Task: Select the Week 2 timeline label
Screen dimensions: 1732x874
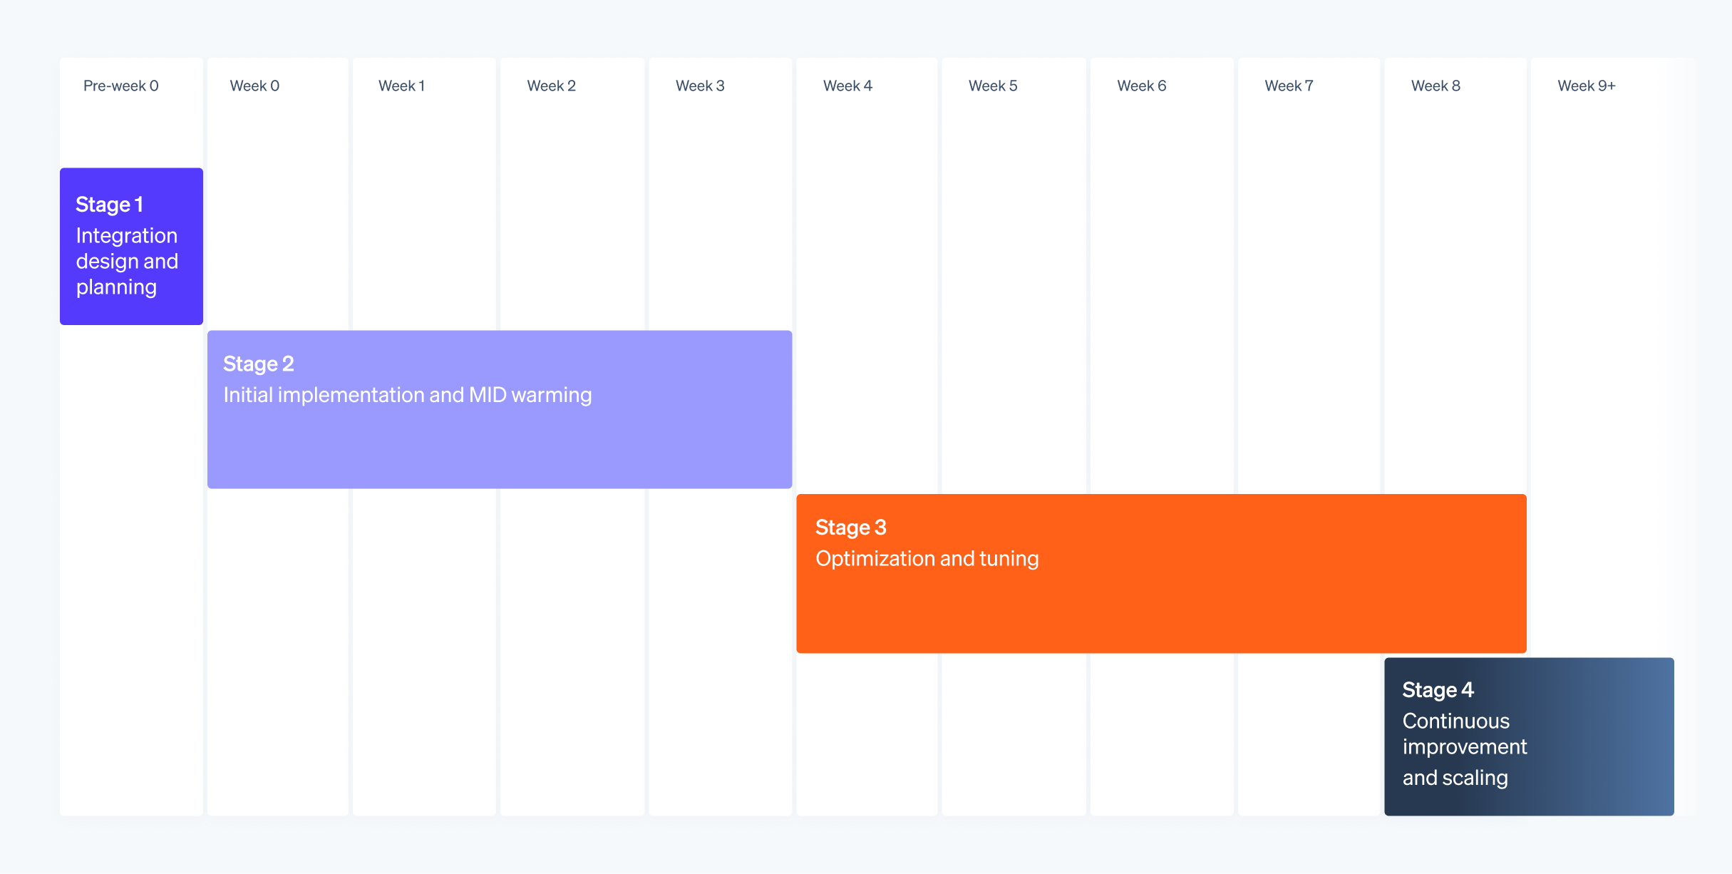Action: tap(551, 86)
